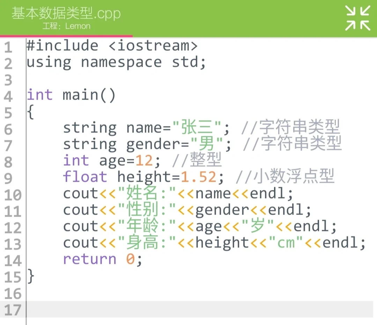Click the float keyword on line 9
This screenshot has height=325, width=377.
[x=85, y=176]
